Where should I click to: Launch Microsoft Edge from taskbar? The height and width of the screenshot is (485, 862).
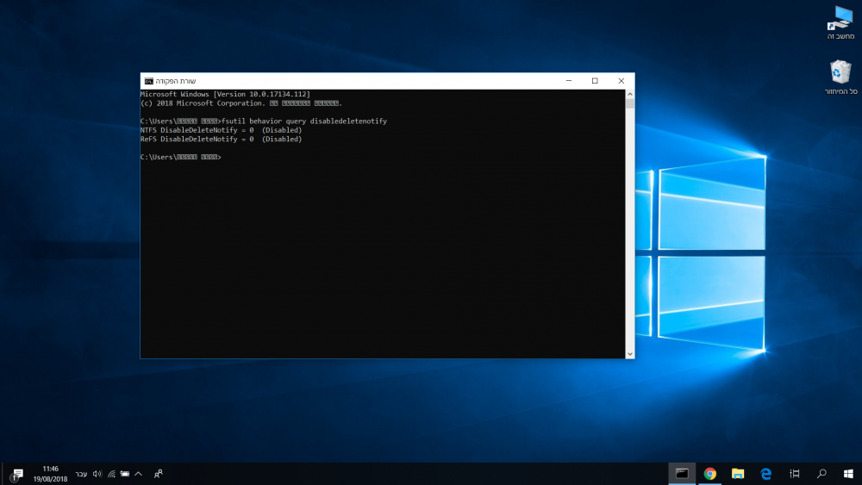pyautogui.click(x=765, y=474)
